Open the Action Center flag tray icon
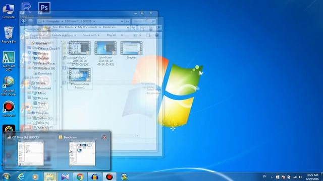323x181 pixels. pyautogui.click(x=283, y=177)
